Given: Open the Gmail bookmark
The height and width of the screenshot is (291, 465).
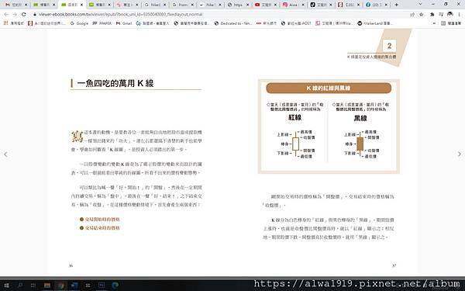Looking at the screenshot, I should pos(124,23).
